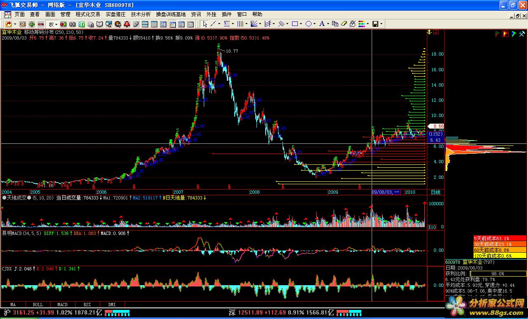Switch to the BOLL indicator tab
Viewport: 528px width, 319px height.
pyautogui.click(x=38, y=305)
